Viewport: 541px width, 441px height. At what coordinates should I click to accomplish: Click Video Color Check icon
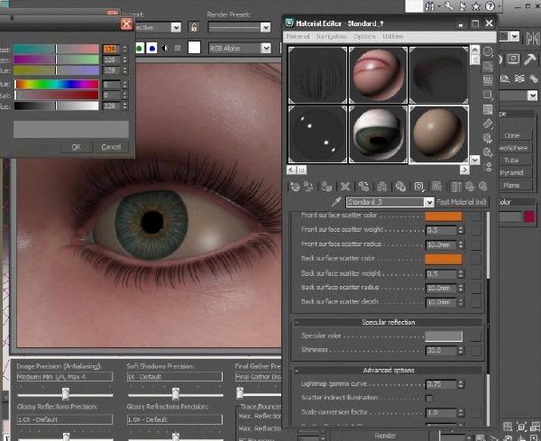[488, 109]
